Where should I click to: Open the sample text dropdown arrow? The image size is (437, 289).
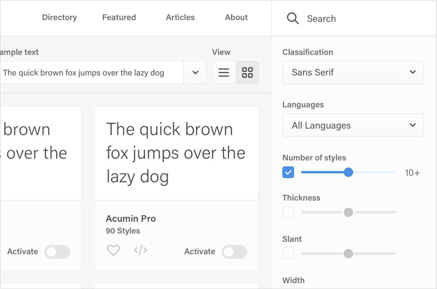click(195, 73)
